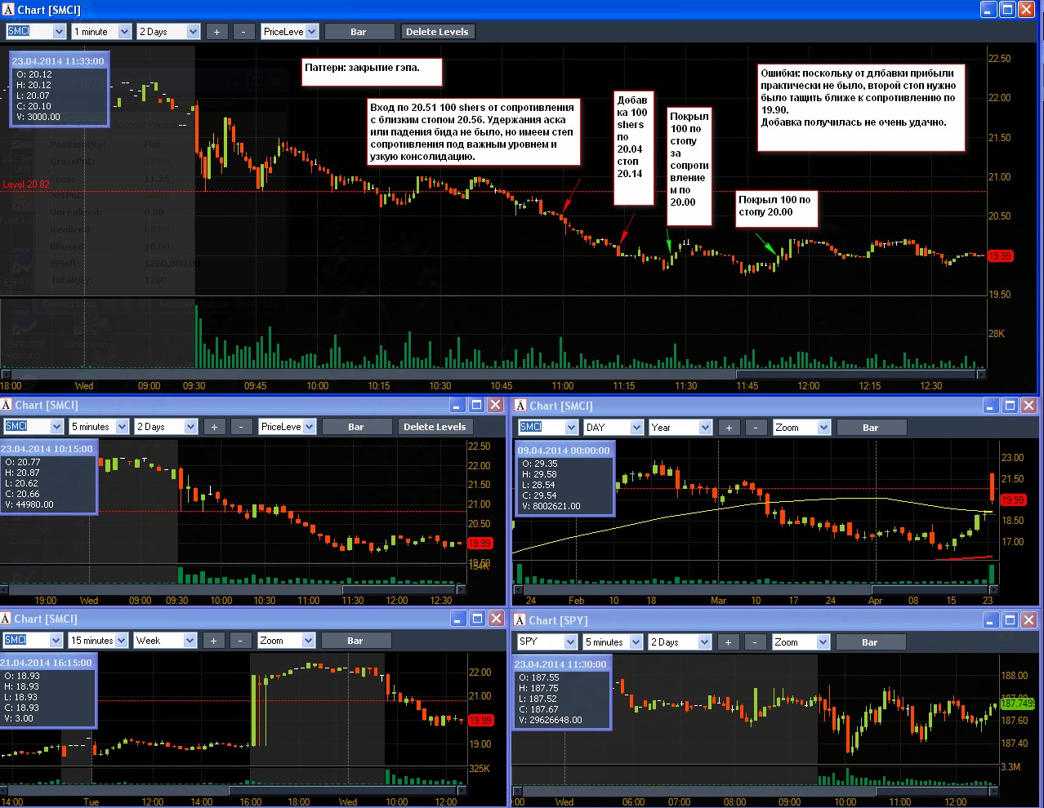The width and height of the screenshot is (1044, 808).
Task: Click the chart icon in main SMCI title bar
Action: (x=8, y=10)
